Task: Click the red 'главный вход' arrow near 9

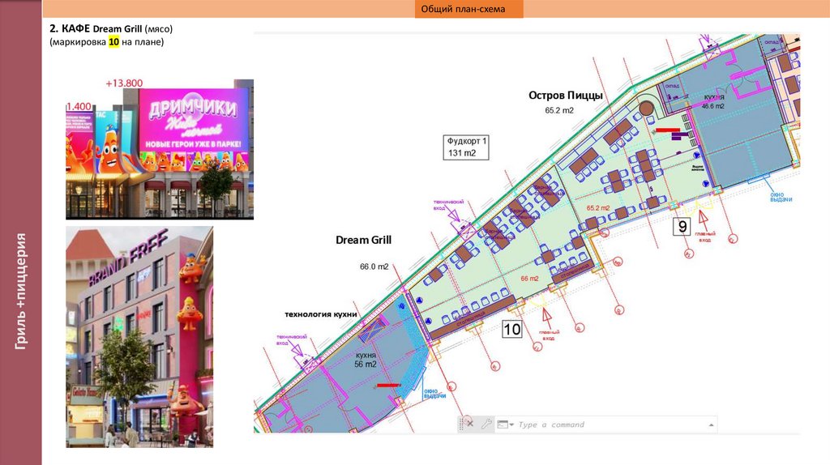Action: click(x=704, y=220)
